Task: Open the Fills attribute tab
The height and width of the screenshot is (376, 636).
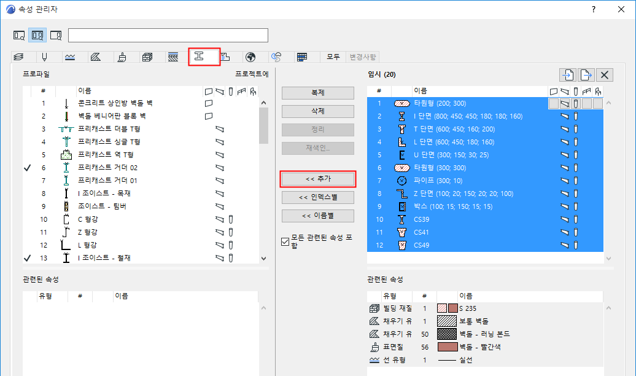Action: [96, 57]
